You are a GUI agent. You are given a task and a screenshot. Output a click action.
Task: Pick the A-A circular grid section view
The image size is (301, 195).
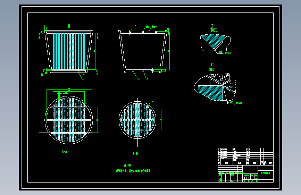pyautogui.click(x=69, y=120)
